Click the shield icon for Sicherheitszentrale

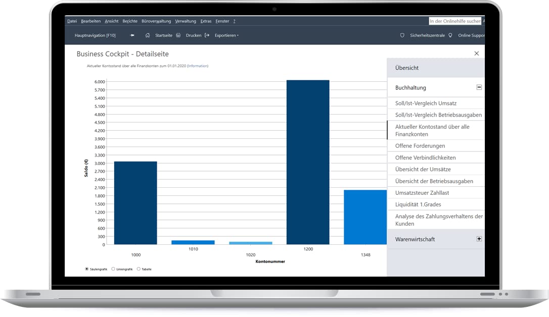coord(402,35)
